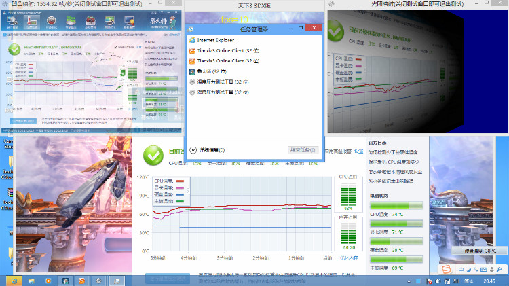Select the first 温度压力测试工具 (32 位) row
Viewport: 509px width, 286px height.
pos(254,82)
